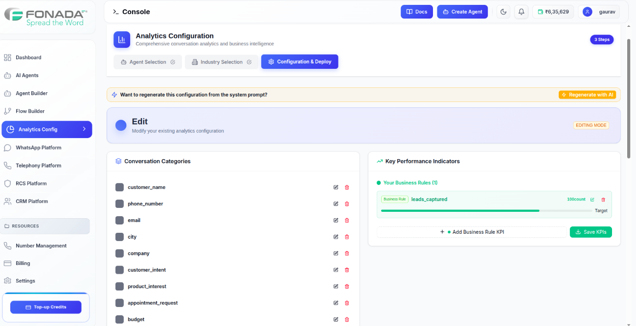Screen dimensions: 636x326
Task: Delete the email category
Action: coord(347,221)
